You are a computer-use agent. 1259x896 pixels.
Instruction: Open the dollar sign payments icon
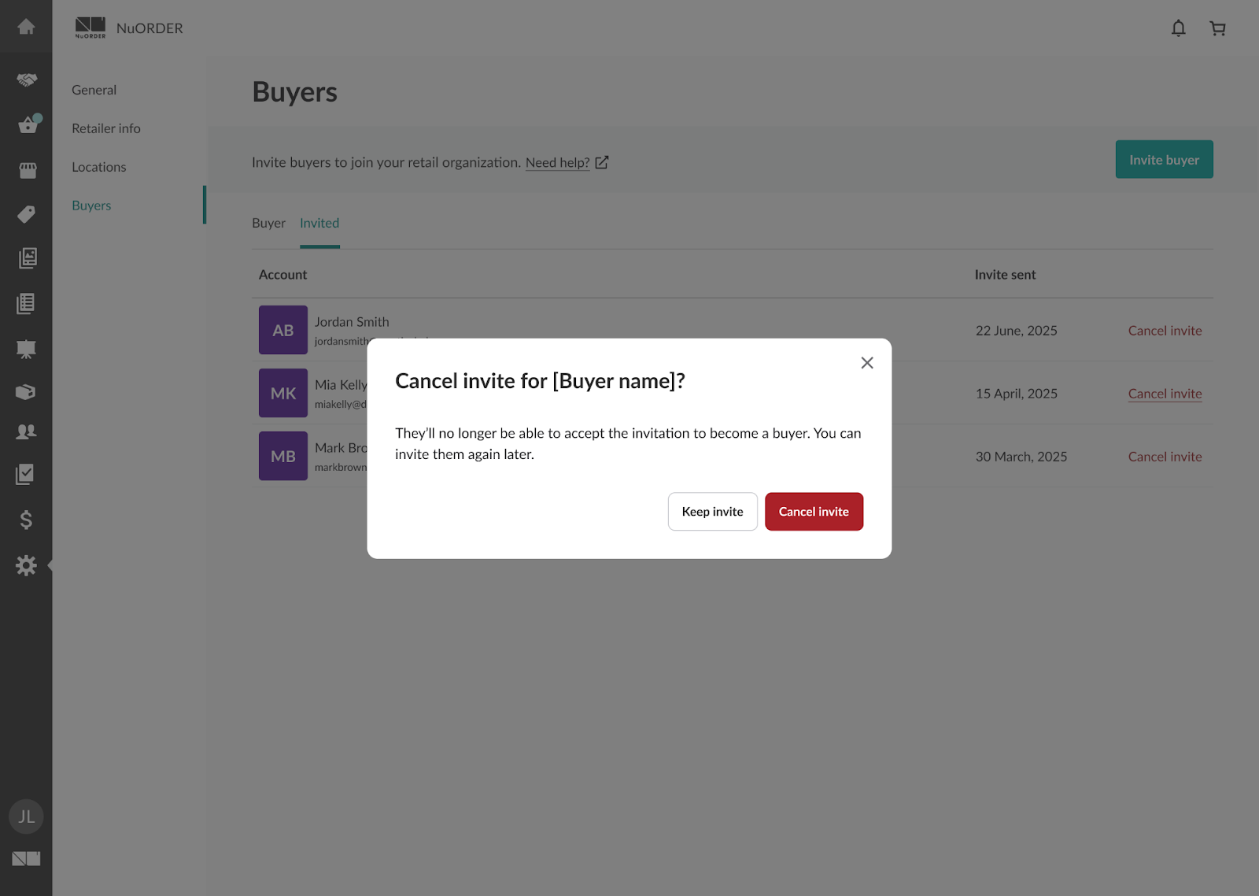(x=26, y=520)
